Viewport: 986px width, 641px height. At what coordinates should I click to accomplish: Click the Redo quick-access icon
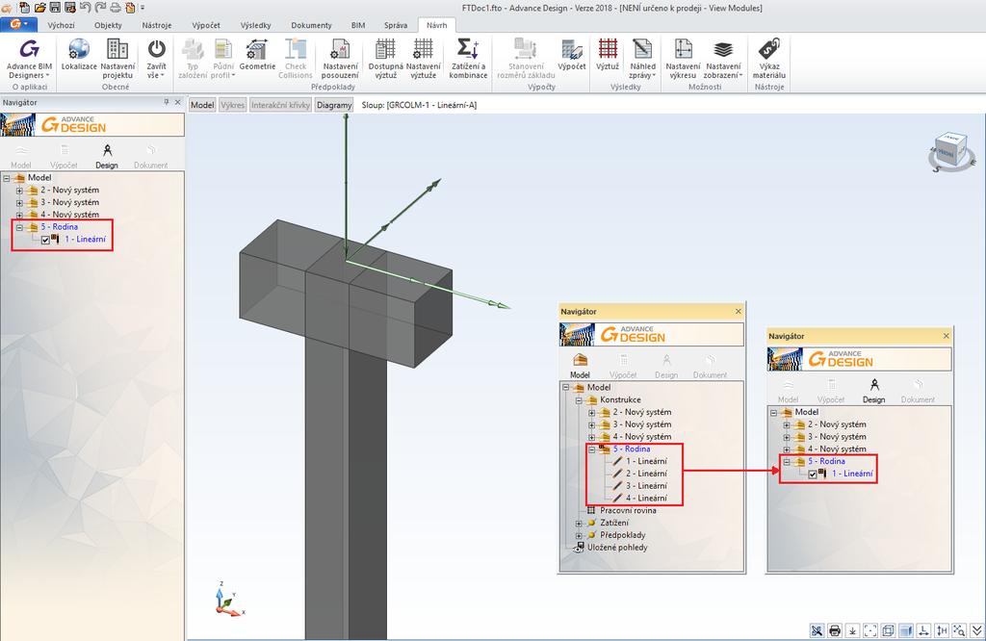pyautogui.click(x=100, y=8)
